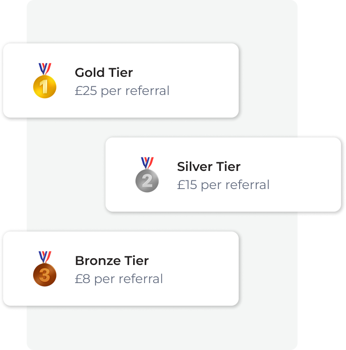Click the gold first-place medal icon

pyautogui.click(x=45, y=80)
